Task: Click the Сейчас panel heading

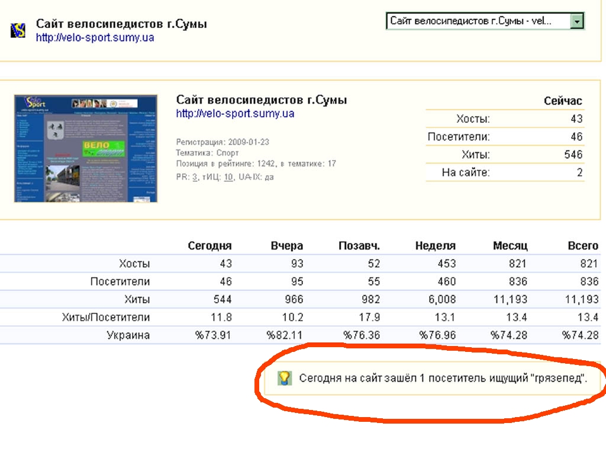Action: click(563, 101)
